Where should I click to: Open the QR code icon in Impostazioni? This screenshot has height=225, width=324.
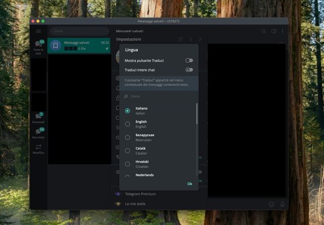[x=181, y=39]
